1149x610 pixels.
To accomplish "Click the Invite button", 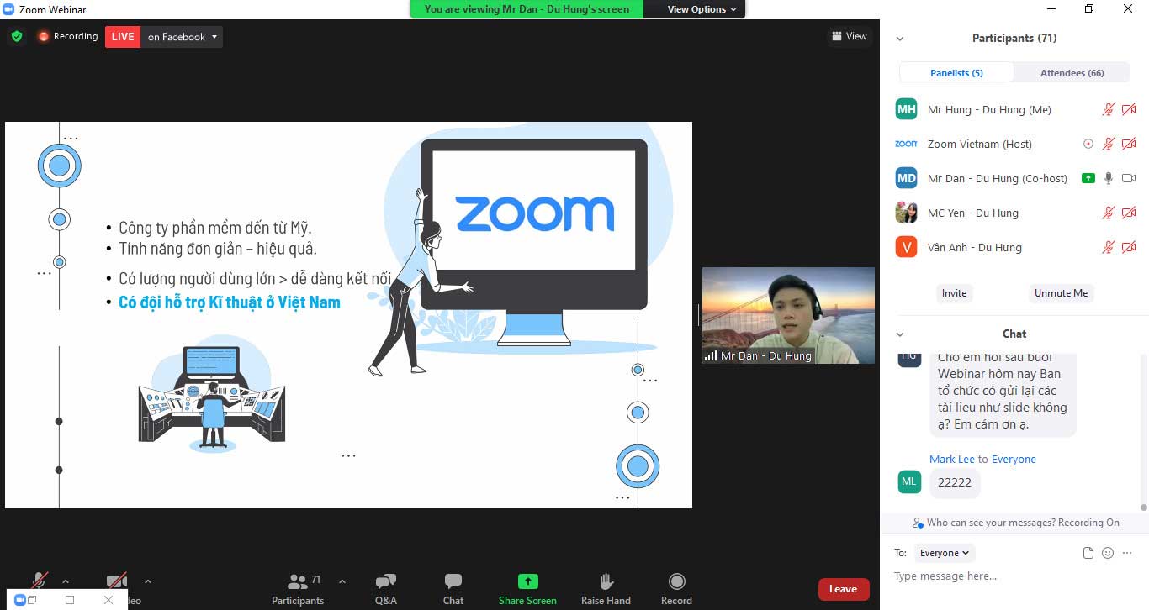I will click(954, 293).
